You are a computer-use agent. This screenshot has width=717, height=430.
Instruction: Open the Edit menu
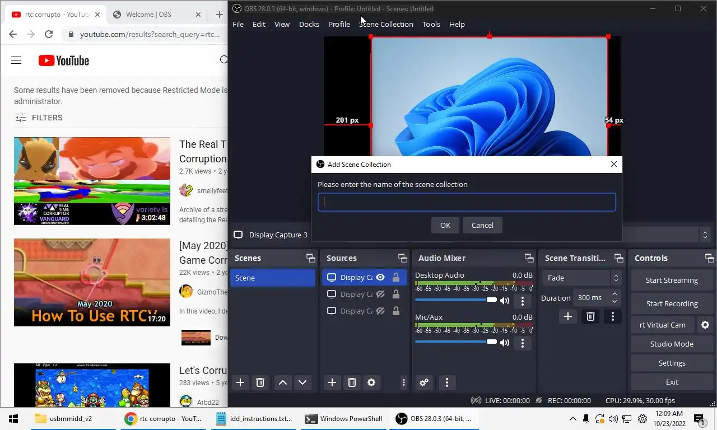[x=259, y=24]
